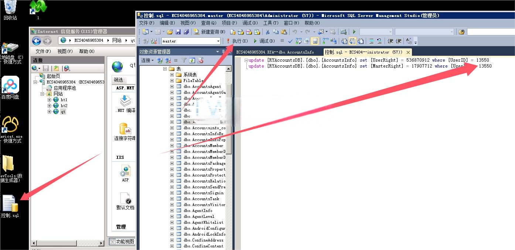Screen dimensions: 515x250
Task: Click the Uncomment selected lines icon
Action: 379,41
